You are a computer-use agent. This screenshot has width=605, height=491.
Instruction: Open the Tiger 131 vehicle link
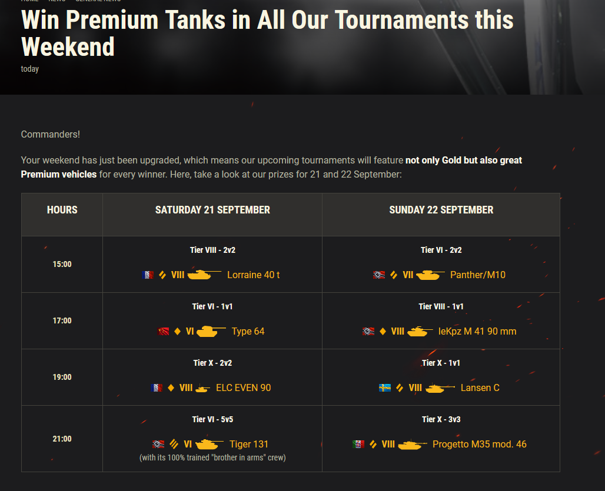click(248, 444)
